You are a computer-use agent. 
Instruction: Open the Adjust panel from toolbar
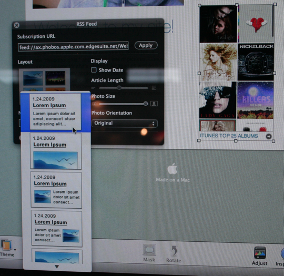[x=260, y=256]
